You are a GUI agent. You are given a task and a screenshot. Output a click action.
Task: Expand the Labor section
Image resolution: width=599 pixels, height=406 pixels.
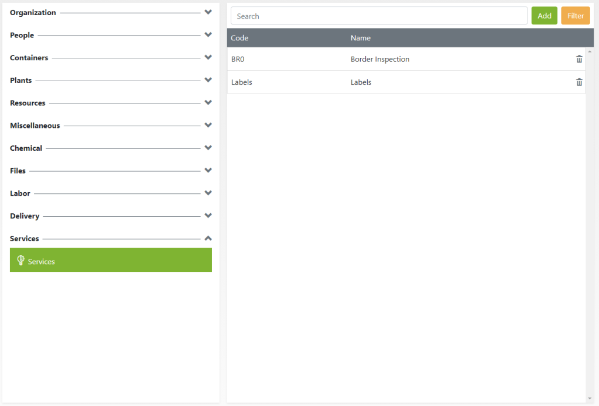(208, 193)
